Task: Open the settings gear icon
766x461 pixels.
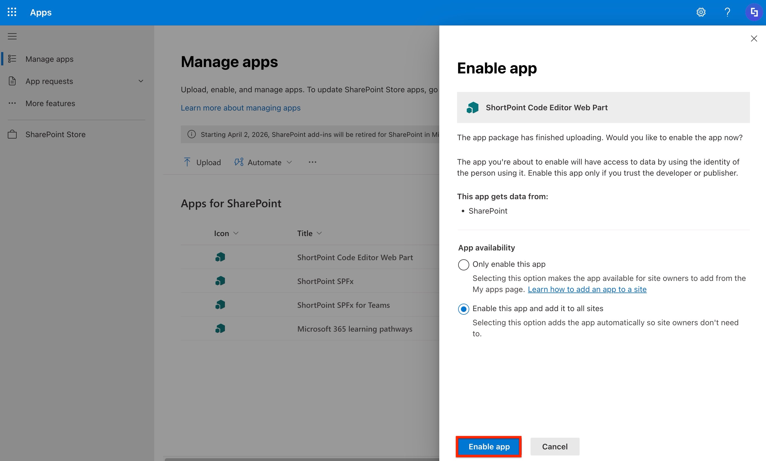Action: pyautogui.click(x=701, y=12)
